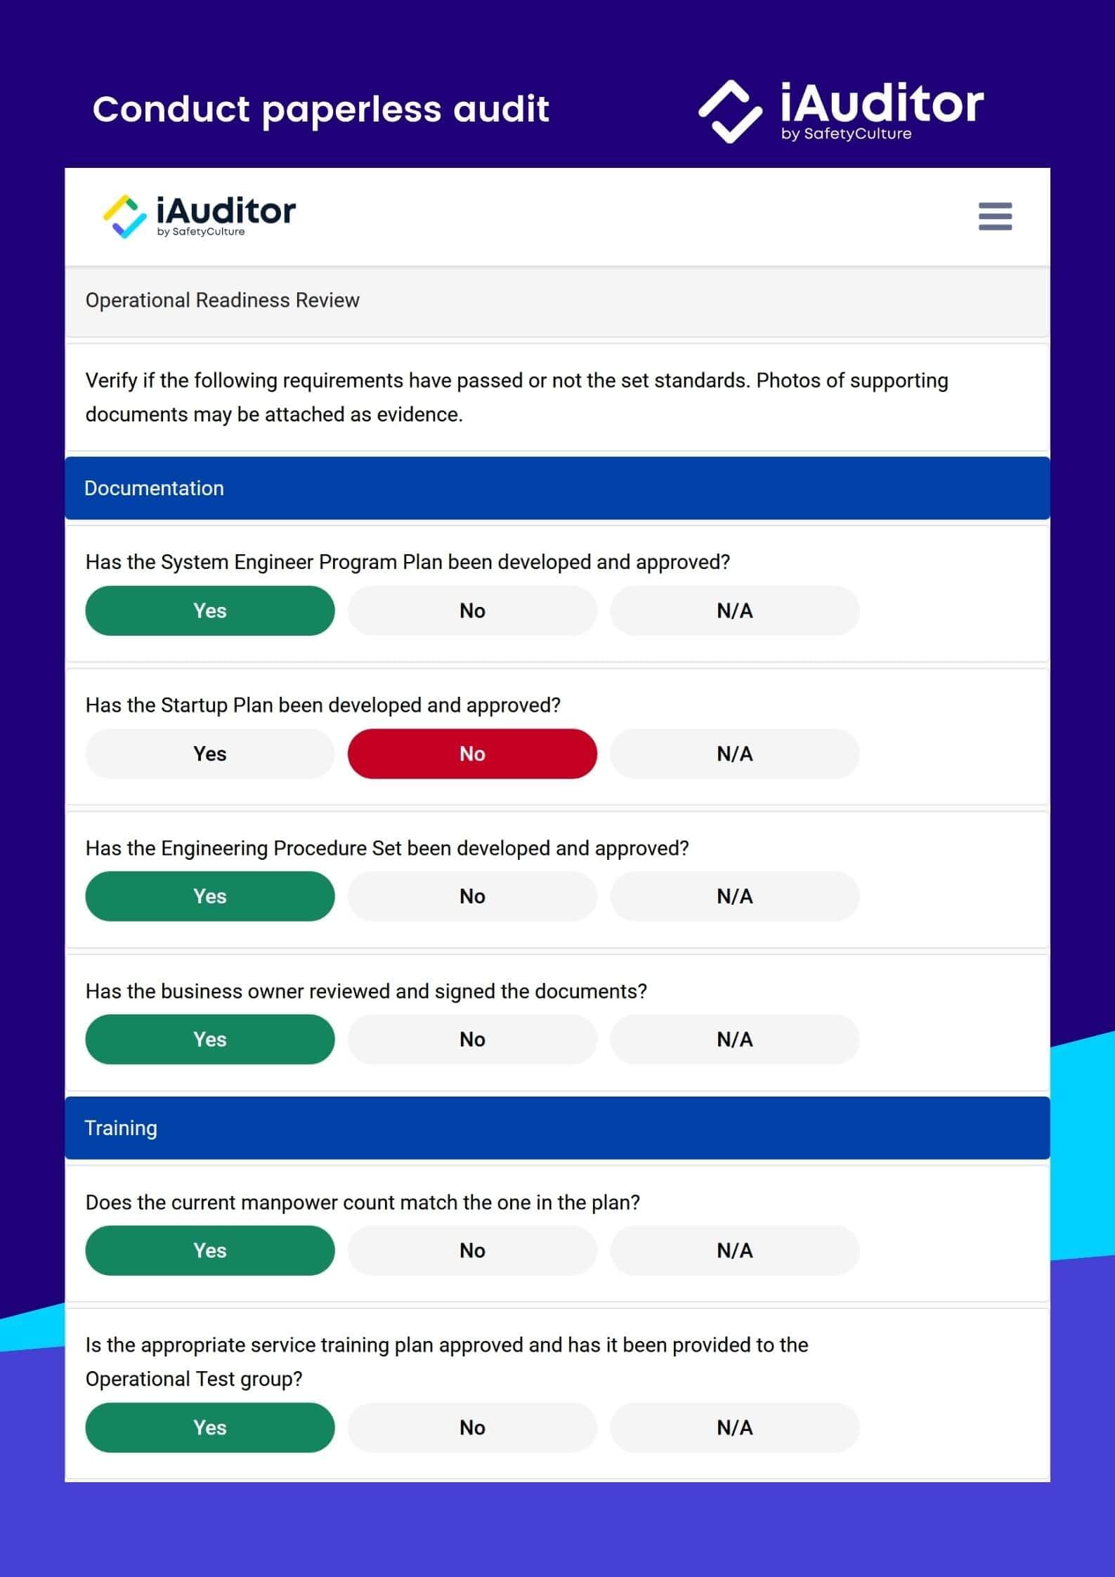This screenshot has width=1115, height=1577.
Task: Mark "N/A" on the Startup Plan question
Action: pyautogui.click(x=735, y=754)
